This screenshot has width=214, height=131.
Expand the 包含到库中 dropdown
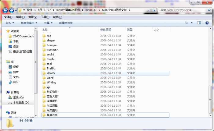29,23
